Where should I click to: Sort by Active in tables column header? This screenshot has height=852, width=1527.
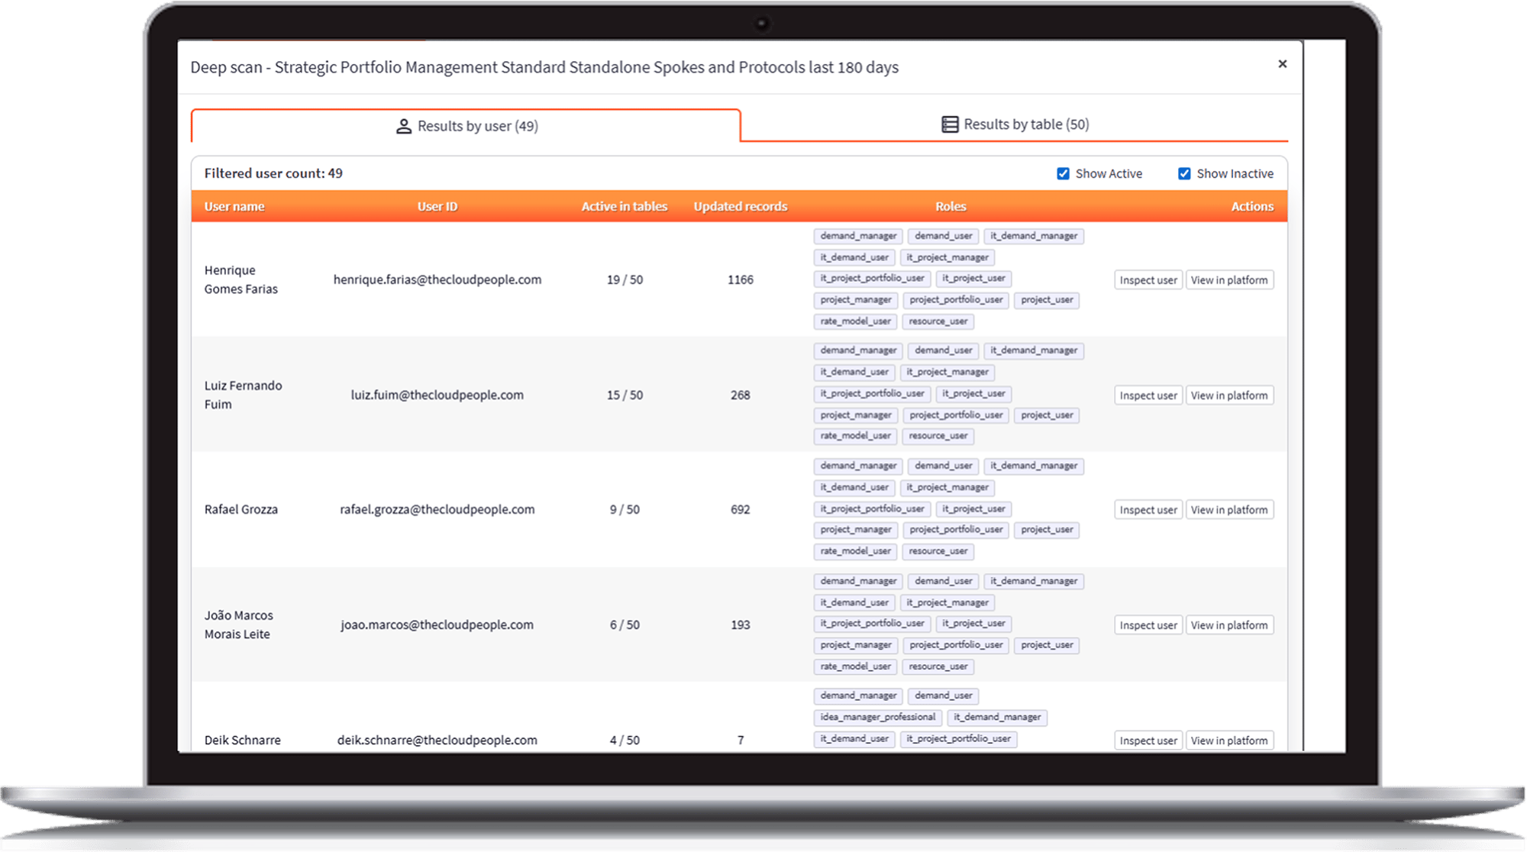[x=624, y=207]
